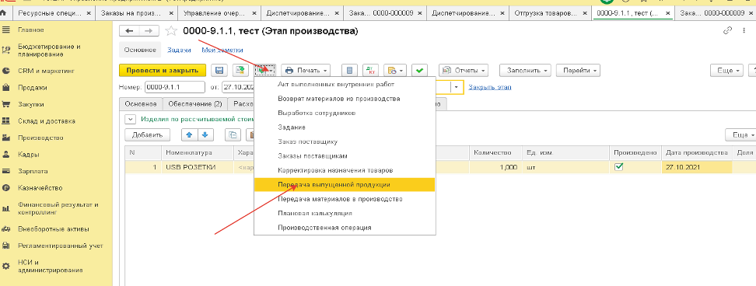Screen dimensions: 756x286
Task: Add document to favorites with star
Action: (170, 31)
